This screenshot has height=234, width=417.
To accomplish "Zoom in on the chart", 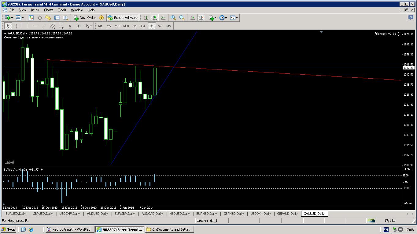I will 173,18.
